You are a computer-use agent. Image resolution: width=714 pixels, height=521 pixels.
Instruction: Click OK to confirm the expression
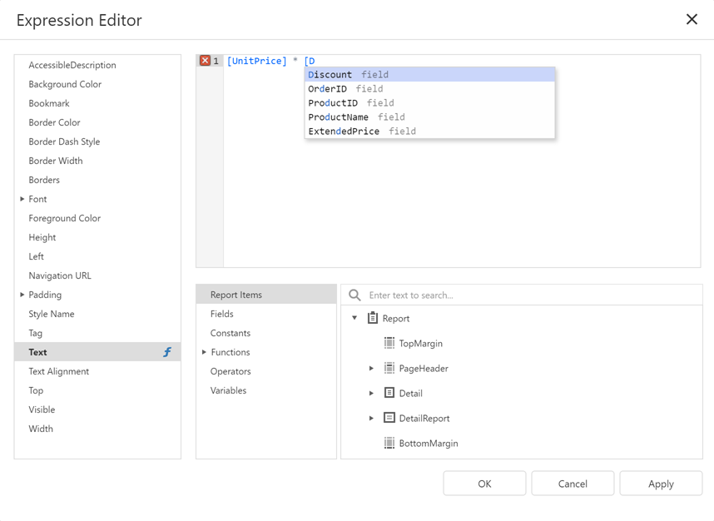coord(484,483)
